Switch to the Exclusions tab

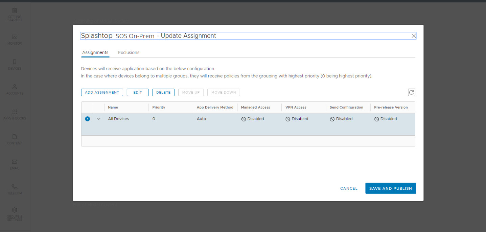[x=129, y=53]
